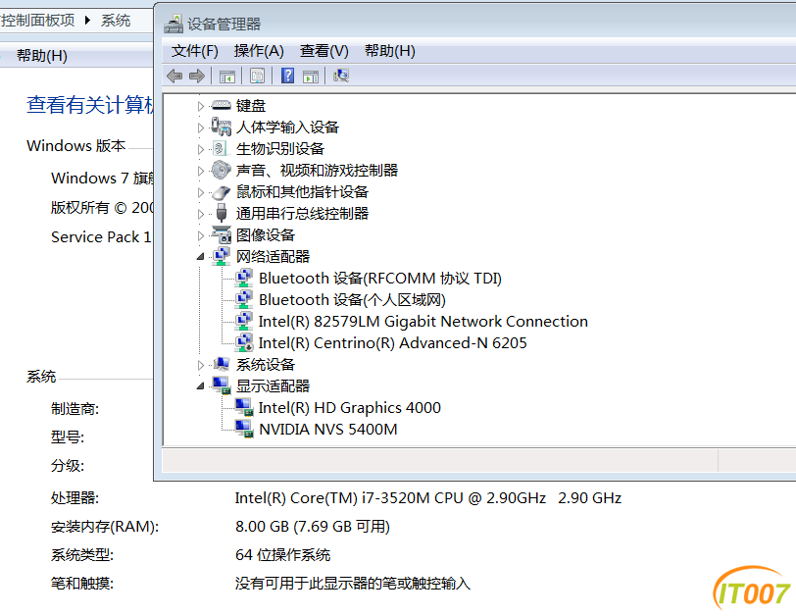Click the icon beside Intel(R) HD Graphics 4000

point(244,407)
